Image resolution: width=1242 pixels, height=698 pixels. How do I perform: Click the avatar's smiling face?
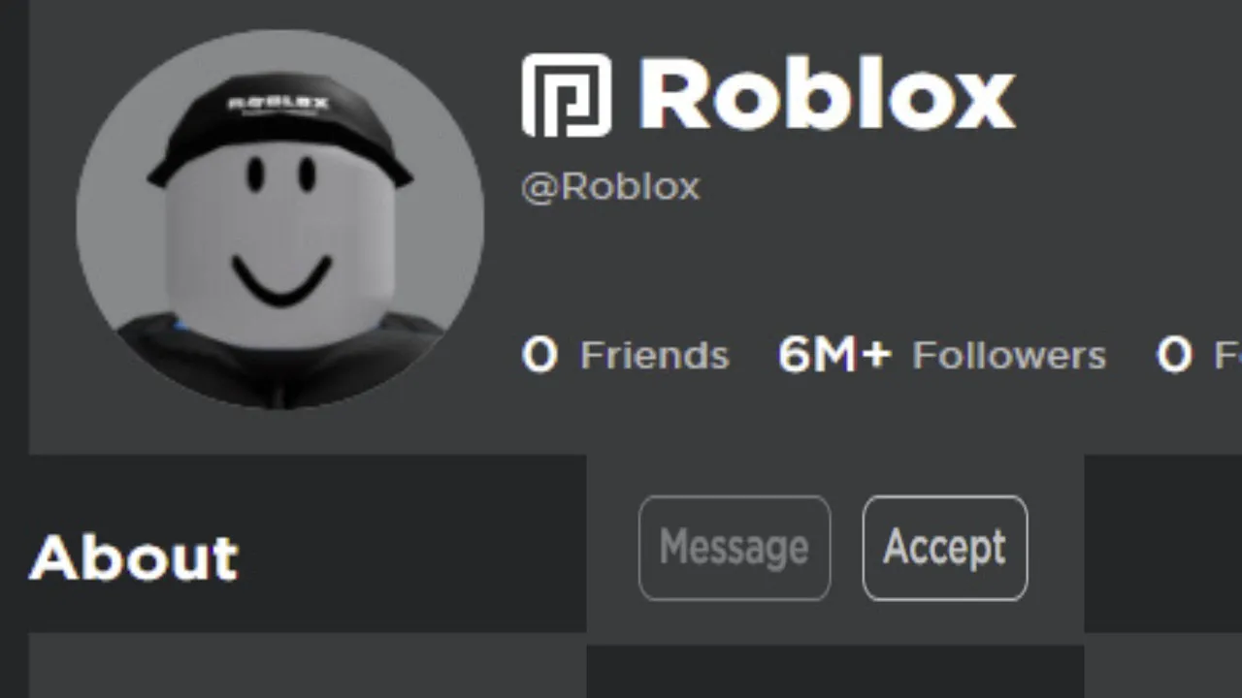pos(280,233)
